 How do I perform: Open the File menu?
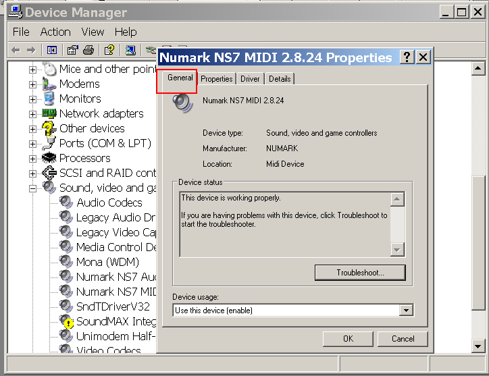click(21, 32)
